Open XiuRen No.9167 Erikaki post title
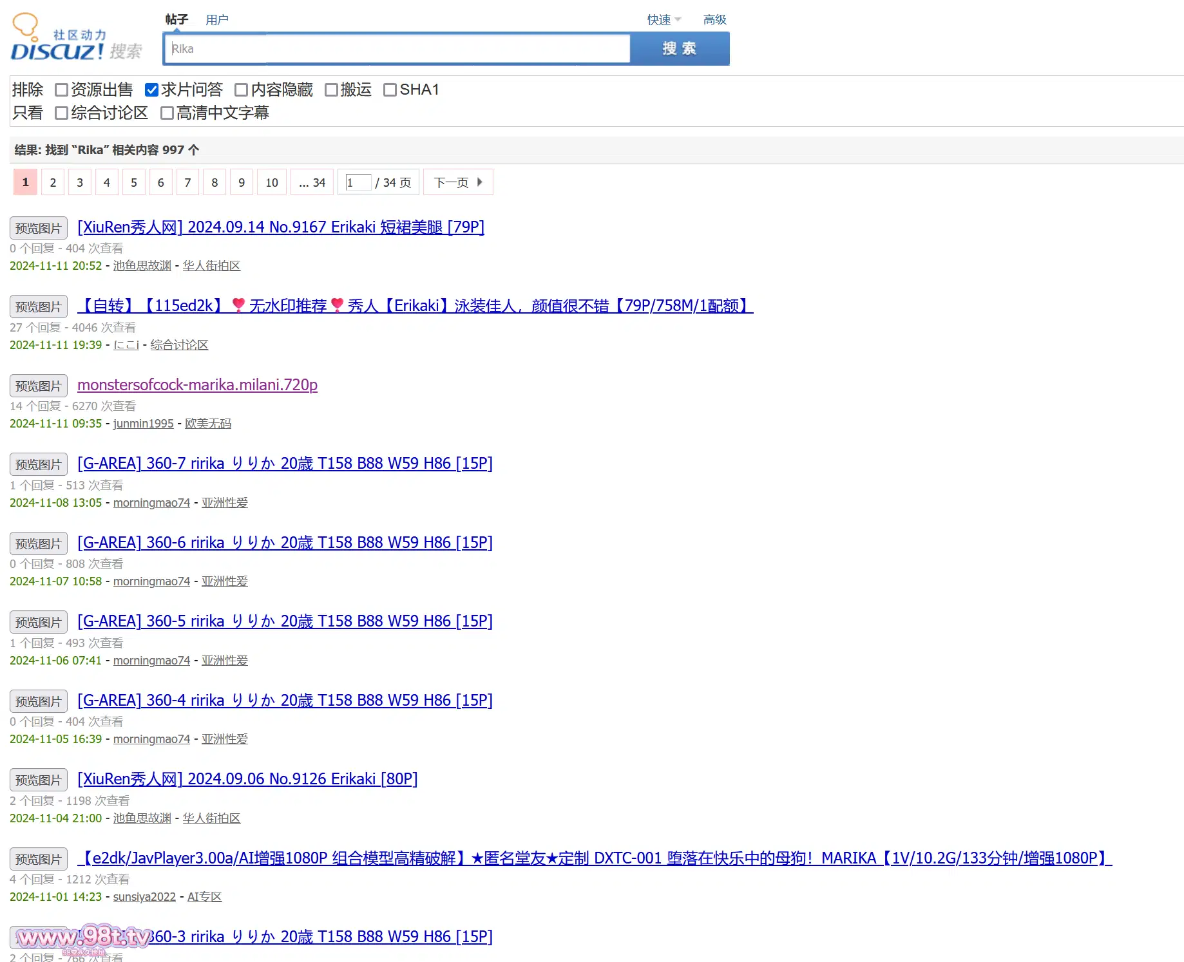Screen dimensions: 1184x962 [281, 227]
